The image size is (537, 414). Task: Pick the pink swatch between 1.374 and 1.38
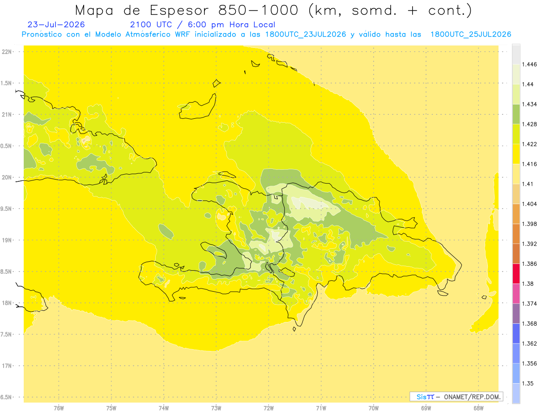pos(516,293)
